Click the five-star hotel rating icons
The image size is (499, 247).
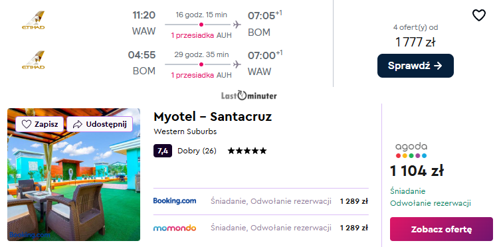click(x=247, y=151)
